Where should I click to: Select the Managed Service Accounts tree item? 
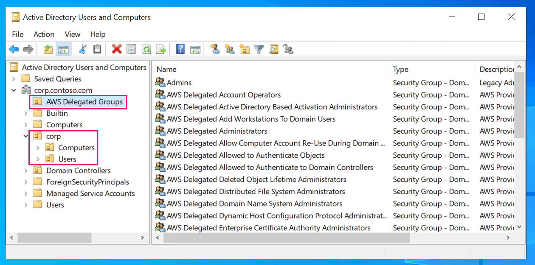[90, 193]
